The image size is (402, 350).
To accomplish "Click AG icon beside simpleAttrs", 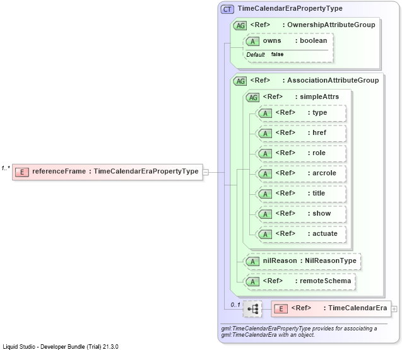I will (x=252, y=98).
